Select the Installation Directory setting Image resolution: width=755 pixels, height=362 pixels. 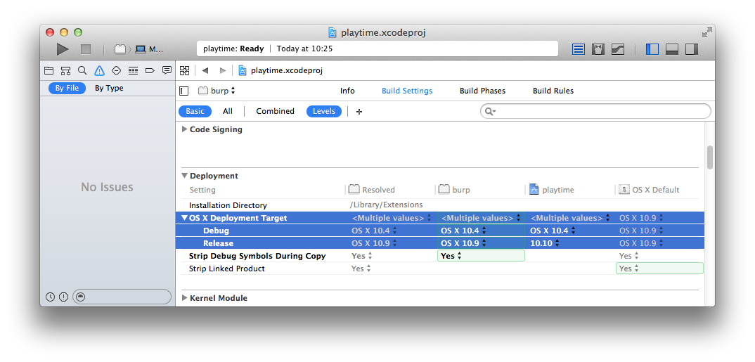coord(228,205)
